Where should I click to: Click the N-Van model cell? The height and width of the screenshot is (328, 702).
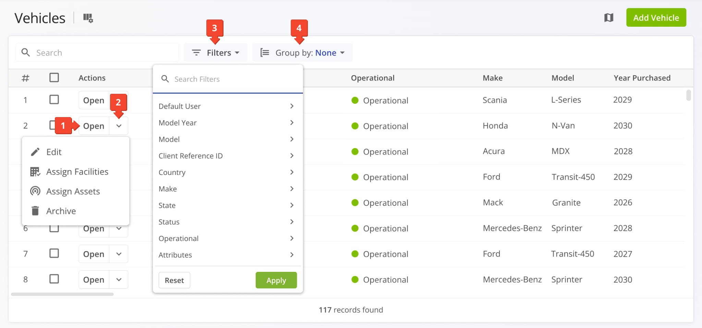coord(563,126)
